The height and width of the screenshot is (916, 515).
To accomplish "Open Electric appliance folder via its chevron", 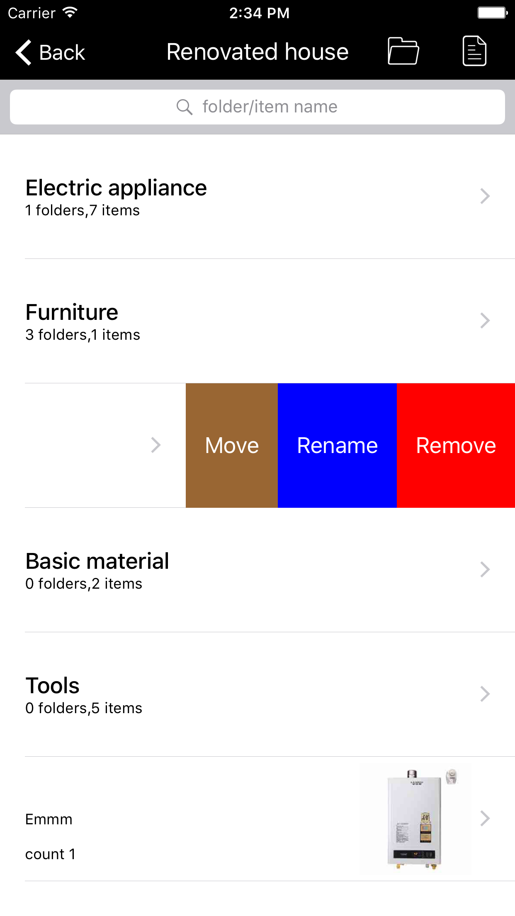I will 485,196.
